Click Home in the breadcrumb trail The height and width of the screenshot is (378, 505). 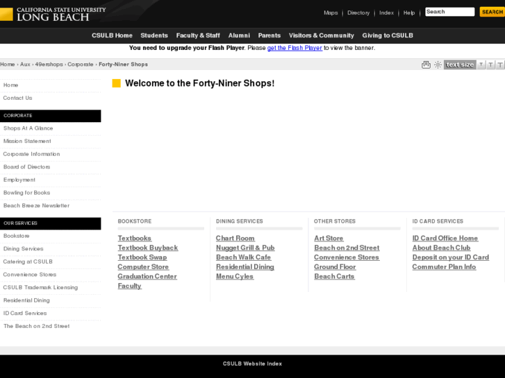pyautogui.click(x=8, y=65)
